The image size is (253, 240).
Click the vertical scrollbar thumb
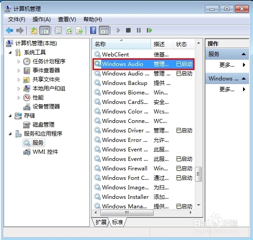pyautogui.click(x=199, y=174)
